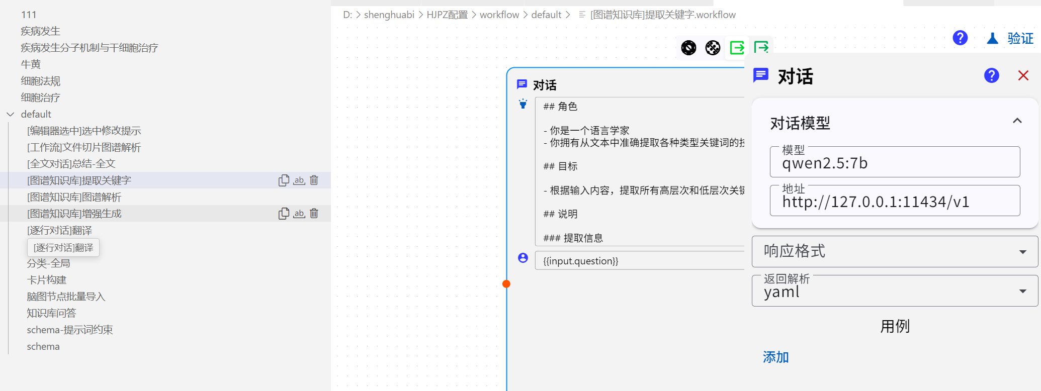This screenshot has height=391, width=1041.
Task: Click the first black circular toolbar icon
Action: coord(688,48)
